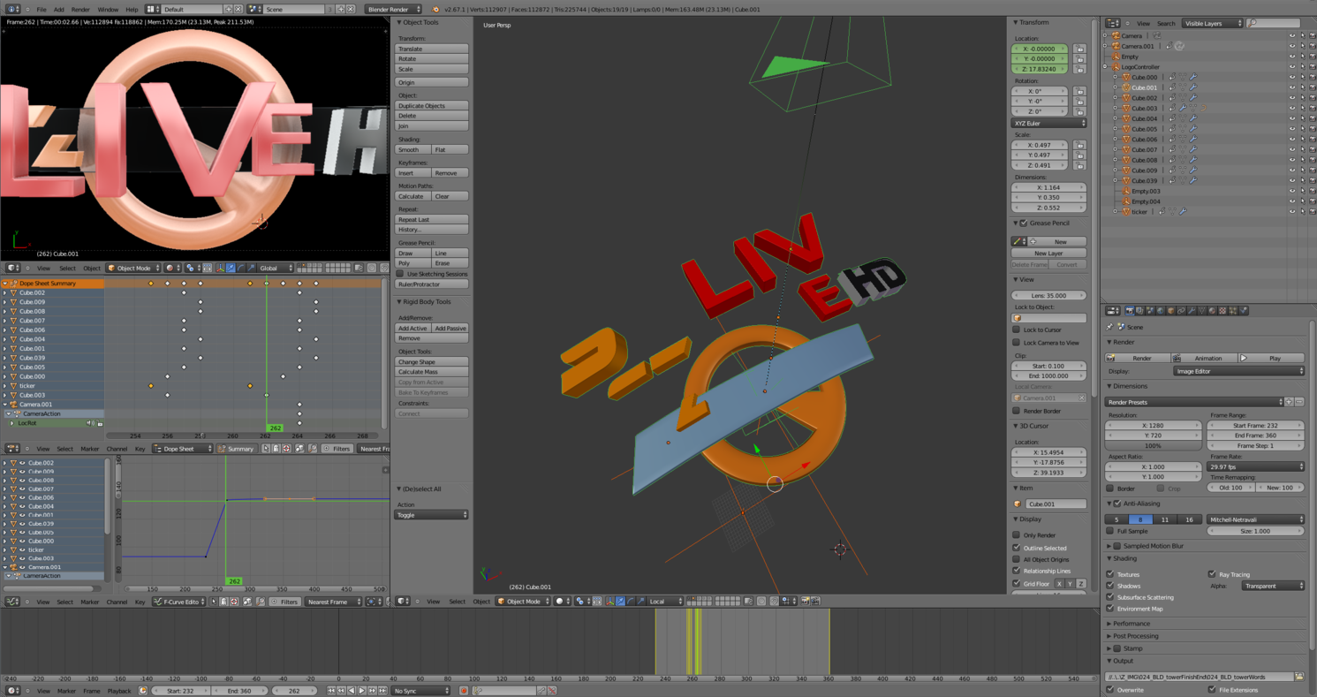The height and width of the screenshot is (697, 1317).
Task: Open the Window menu
Action: tap(108, 10)
